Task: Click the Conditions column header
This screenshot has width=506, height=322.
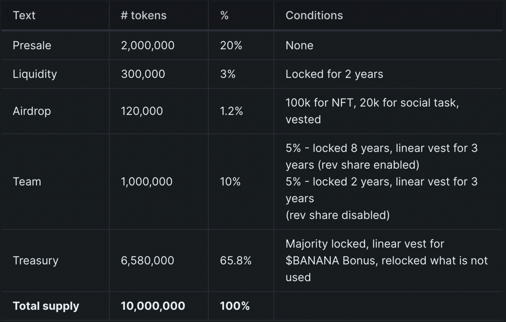Action: click(x=314, y=15)
